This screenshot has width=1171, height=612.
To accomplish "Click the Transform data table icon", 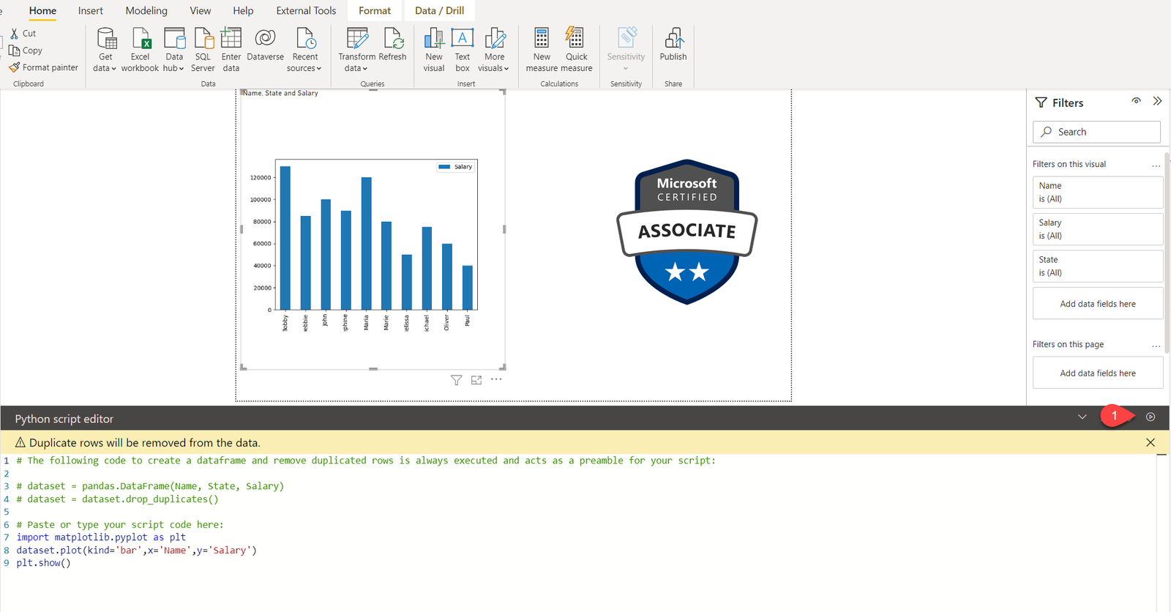I will 357,38.
